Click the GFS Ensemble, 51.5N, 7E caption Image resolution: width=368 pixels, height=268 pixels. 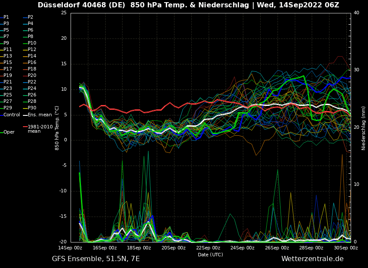(96, 259)
